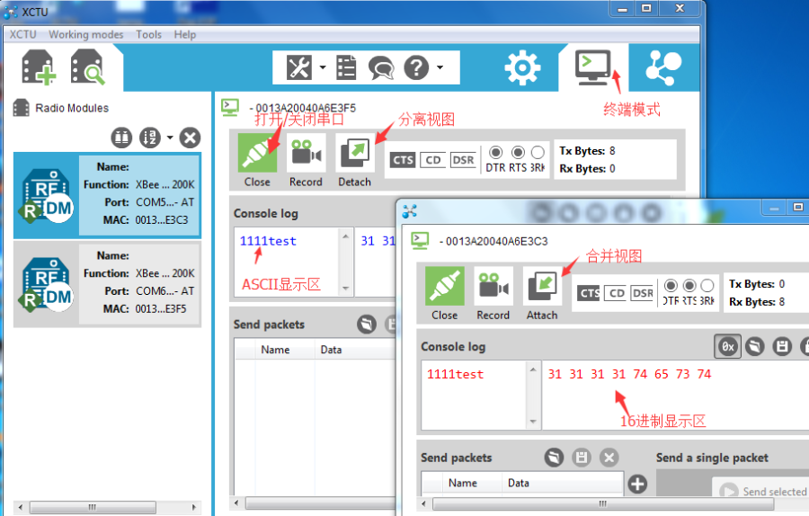Image resolution: width=809 pixels, height=516 pixels.
Task: Open the sort modules dropdown arrow
Action: [x=170, y=138]
